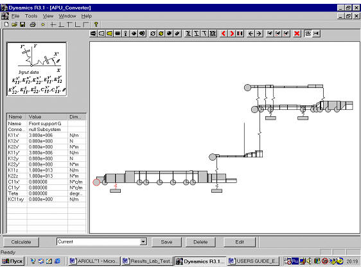The width and height of the screenshot is (361, 271).
Task: Click the black and red bars icon
Action: point(240,33)
